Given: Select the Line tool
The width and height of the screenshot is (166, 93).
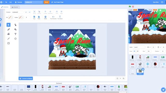Looking at the screenshot, I should 9,38.
